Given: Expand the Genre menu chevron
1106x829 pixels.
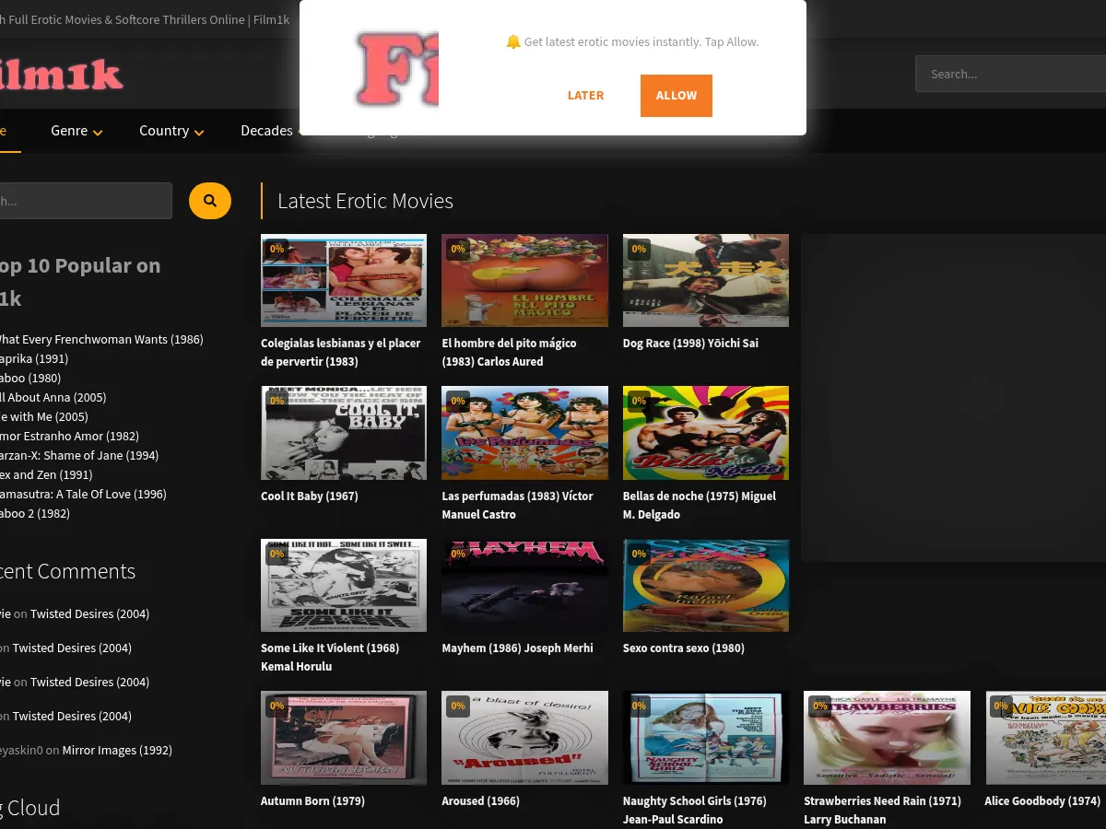Looking at the screenshot, I should tap(98, 132).
